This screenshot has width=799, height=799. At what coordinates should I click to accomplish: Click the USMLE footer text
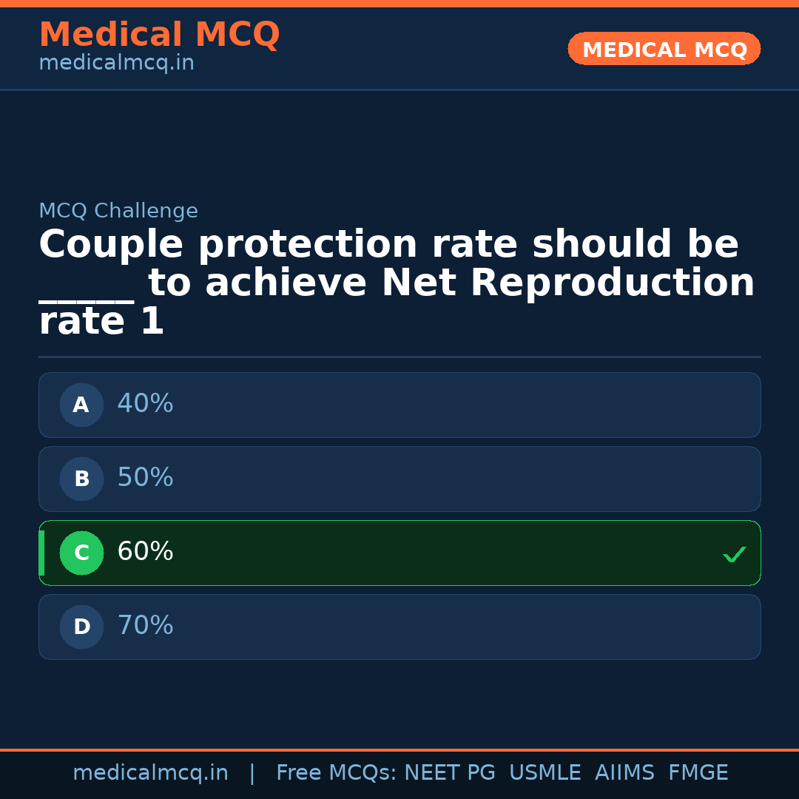tap(545, 773)
